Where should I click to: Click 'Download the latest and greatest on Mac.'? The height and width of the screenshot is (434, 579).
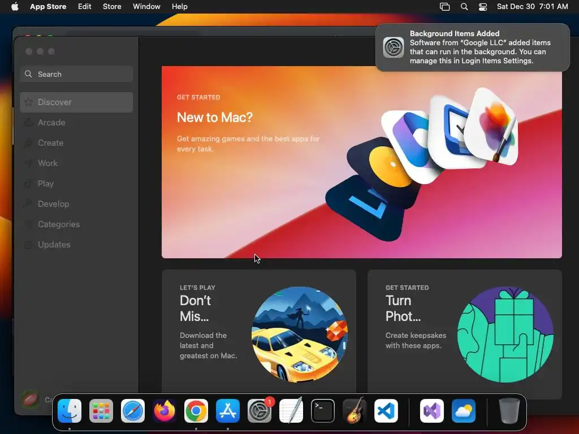(x=208, y=345)
